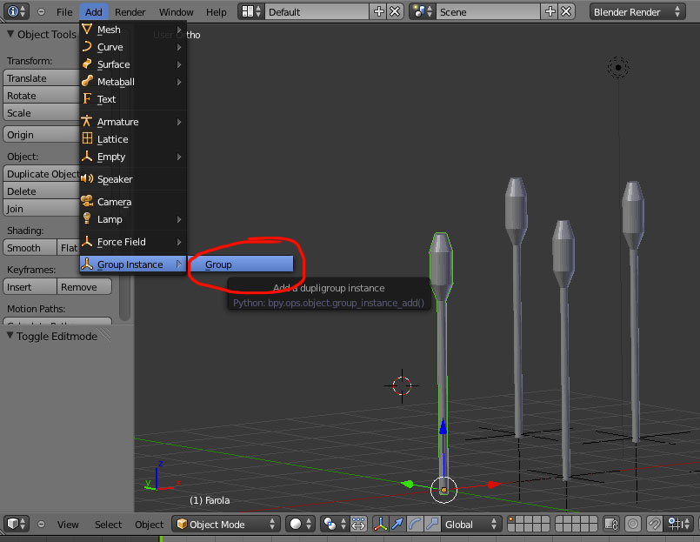Image resolution: width=700 pixels, height=542 pixels.
Task: Open the Surface submenu
Action: click(132, 64)
